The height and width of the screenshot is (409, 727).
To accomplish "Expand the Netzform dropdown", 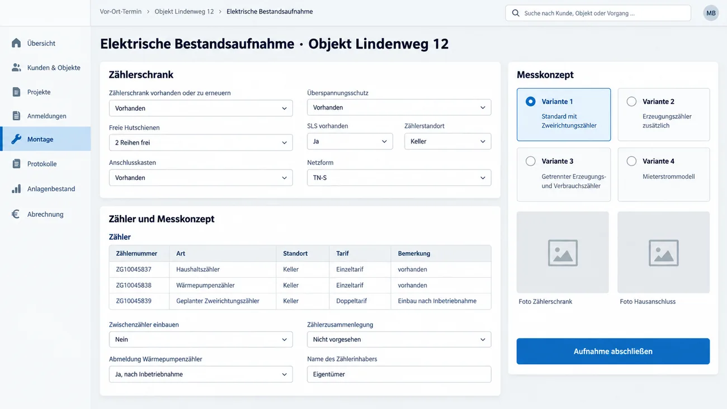I will (399, 178).
